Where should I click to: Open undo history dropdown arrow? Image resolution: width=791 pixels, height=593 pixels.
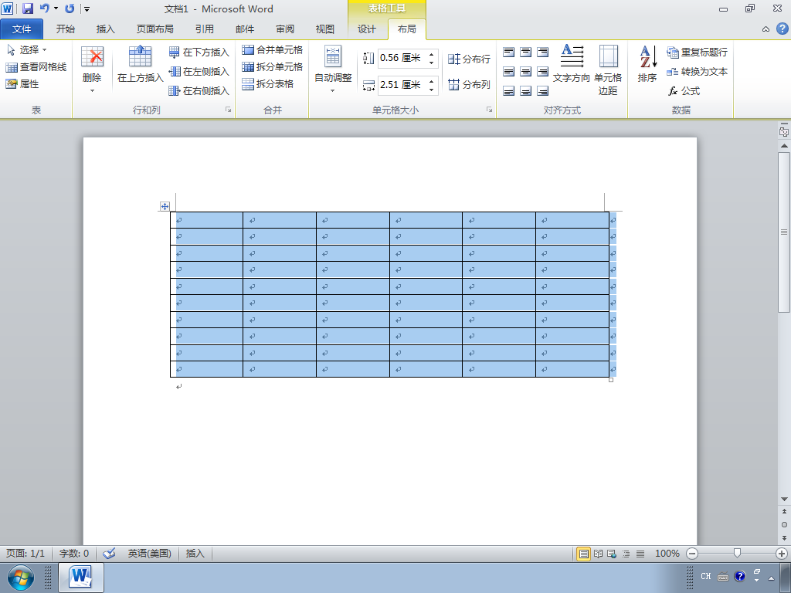pyautogui.click(x=56, y=8)
